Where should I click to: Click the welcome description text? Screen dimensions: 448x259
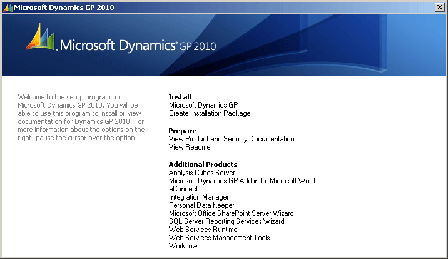pos(81,118)
